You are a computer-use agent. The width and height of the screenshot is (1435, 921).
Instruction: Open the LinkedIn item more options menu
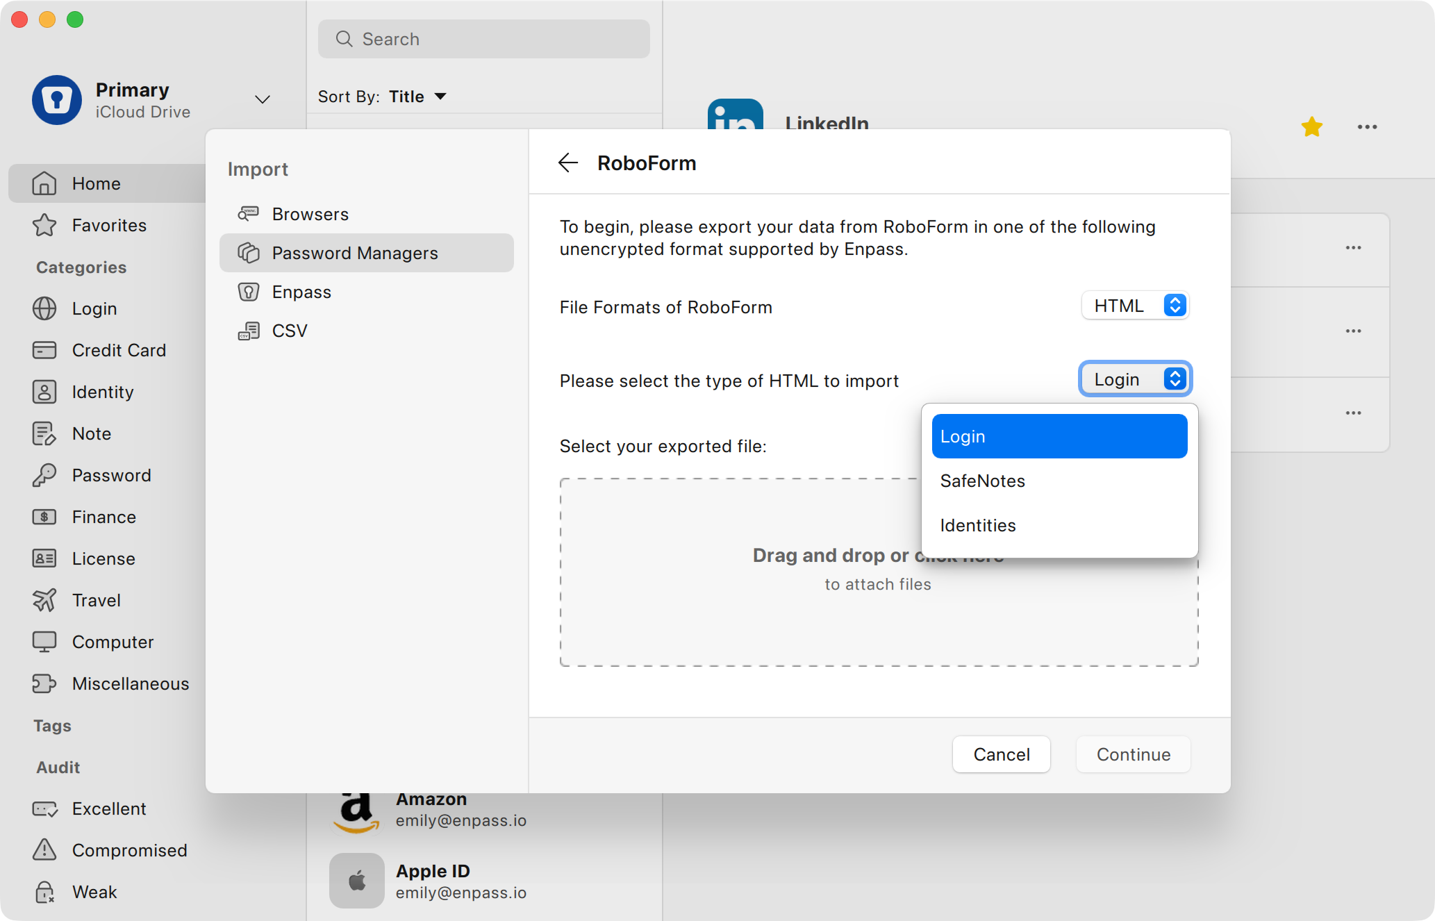coord(1368,127)
